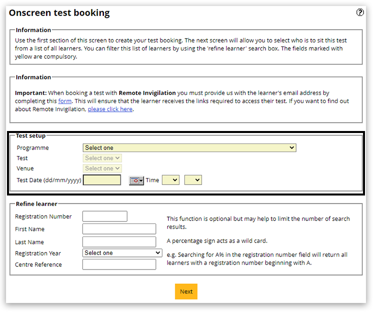Click into the First Name field
Viewport: 375px width, 312px height.
(119, 229)
